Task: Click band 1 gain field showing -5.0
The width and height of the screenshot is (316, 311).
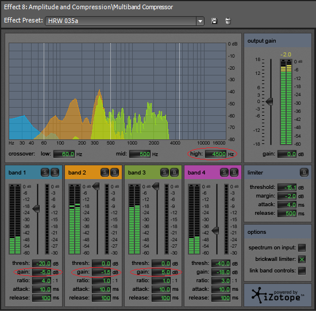Action: click(42, 272)
